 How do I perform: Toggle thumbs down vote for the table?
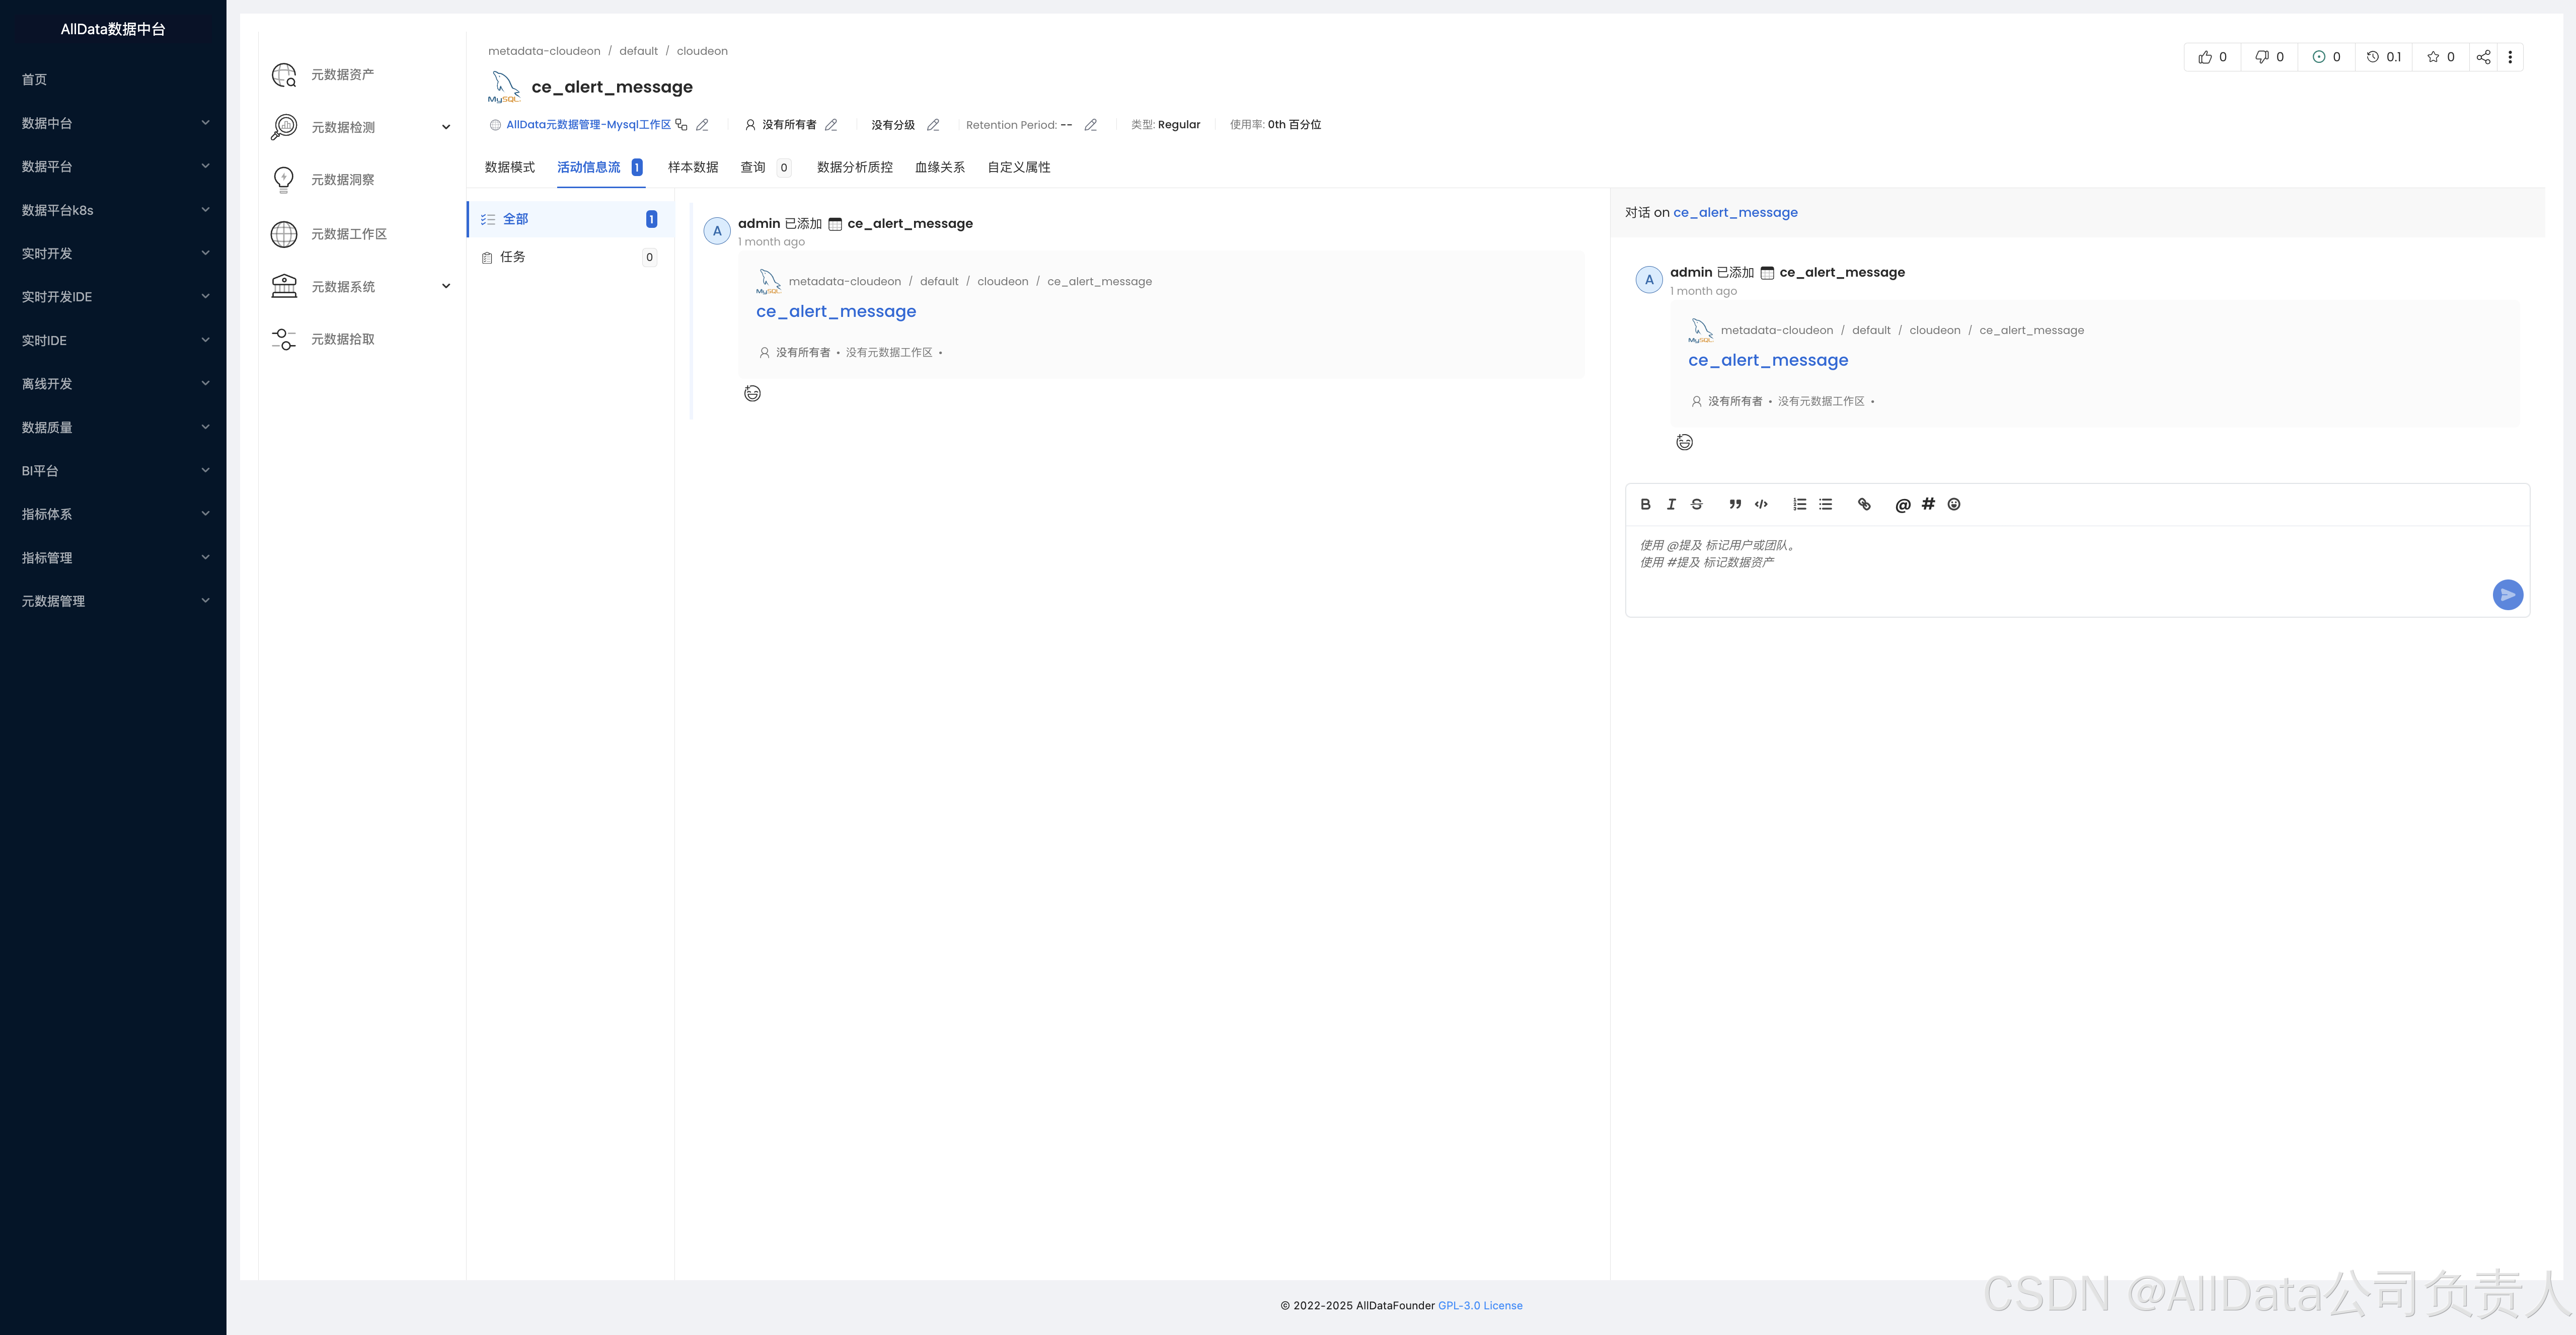pyautogui.click(x=2269, y=57)
